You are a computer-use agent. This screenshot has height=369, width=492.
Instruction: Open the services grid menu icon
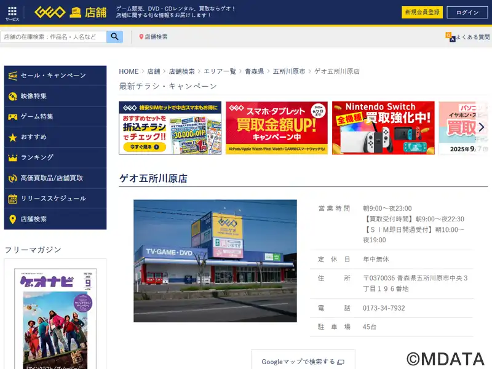(12, 12)
